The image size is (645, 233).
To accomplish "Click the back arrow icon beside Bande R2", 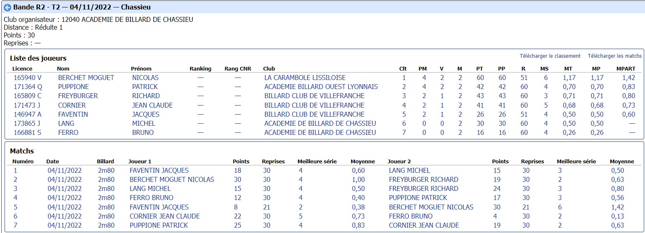I will [7, 7].
